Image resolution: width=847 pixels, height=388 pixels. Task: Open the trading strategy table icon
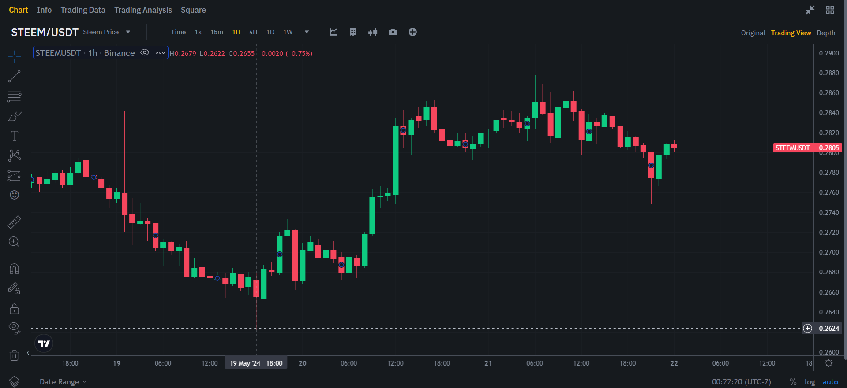point(353,32)
